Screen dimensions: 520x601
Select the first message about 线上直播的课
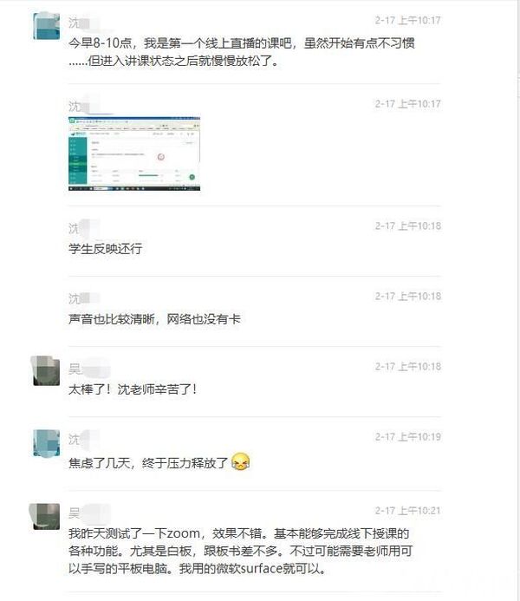242,52
